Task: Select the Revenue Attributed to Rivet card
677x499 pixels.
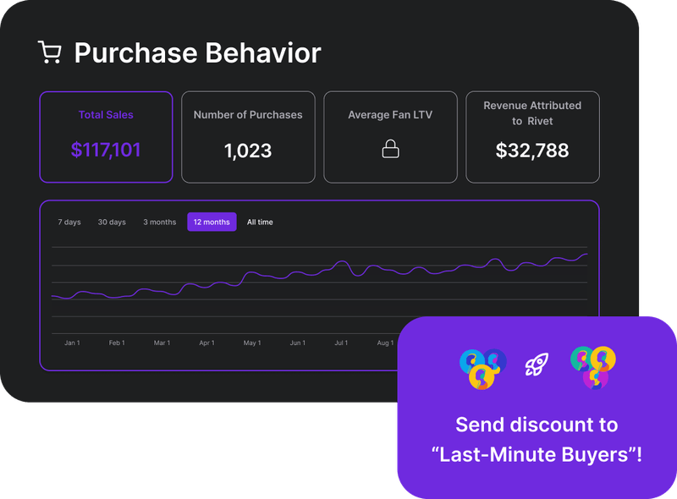Action: (x=532, y=137)
